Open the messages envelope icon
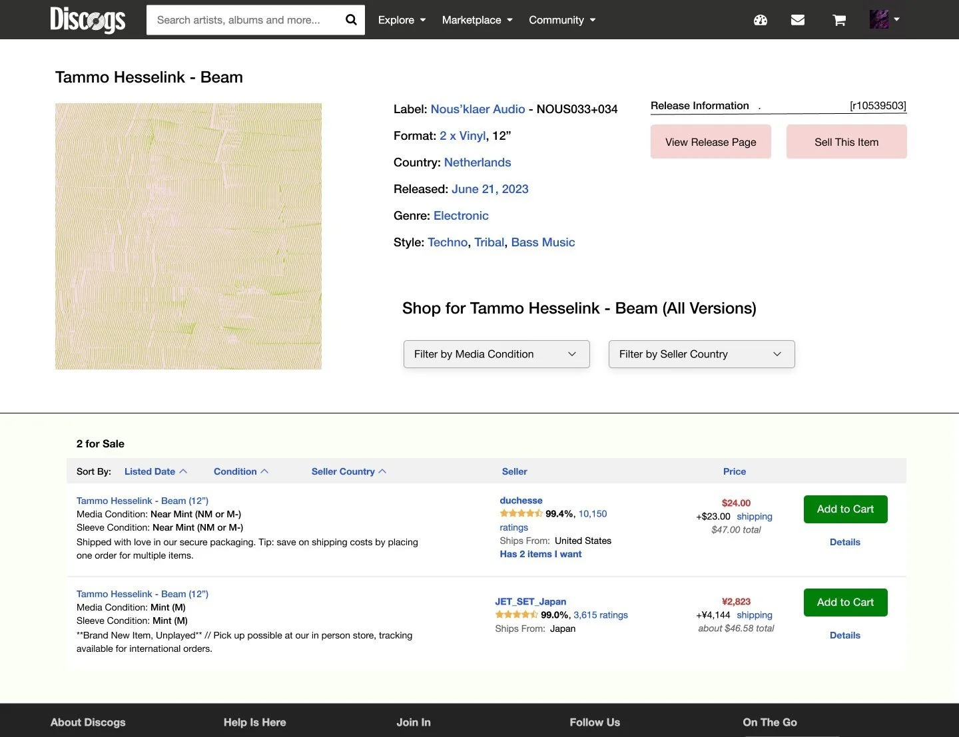959x737 pixels. tap(798, 20)
